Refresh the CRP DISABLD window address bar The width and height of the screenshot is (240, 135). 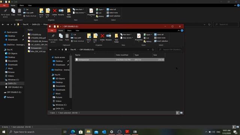pos(153,49)
